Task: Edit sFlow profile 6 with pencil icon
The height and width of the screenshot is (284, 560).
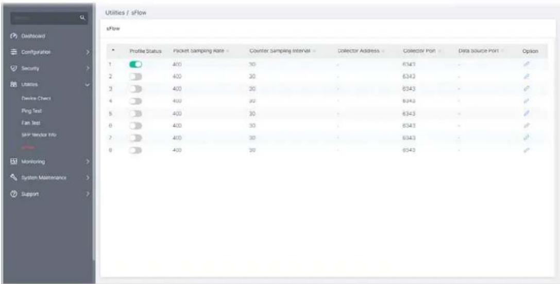Action: point(527,126)
